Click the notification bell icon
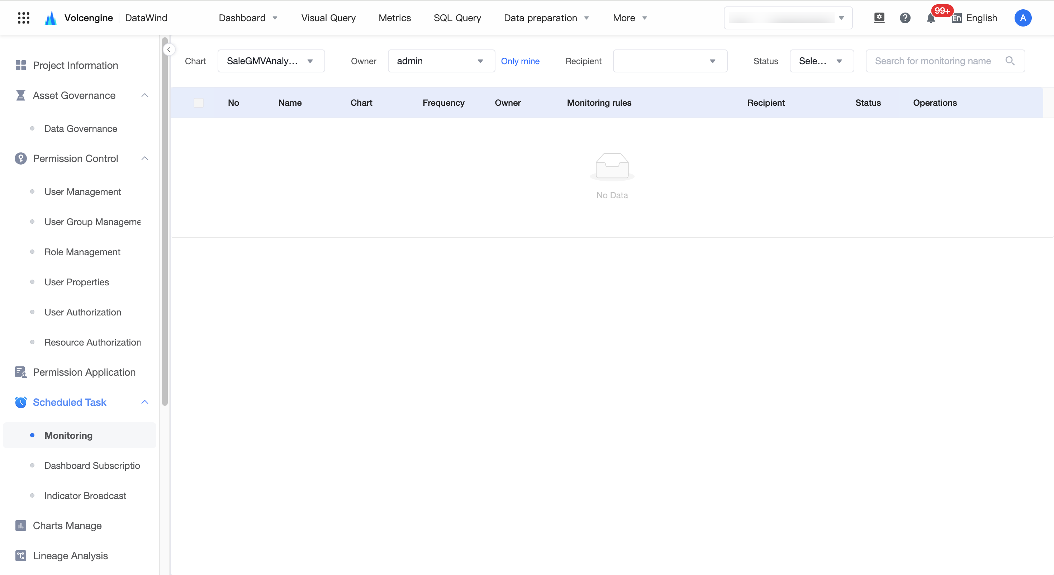This screenshot has width=1054, height=575. [x=930, y=18]
